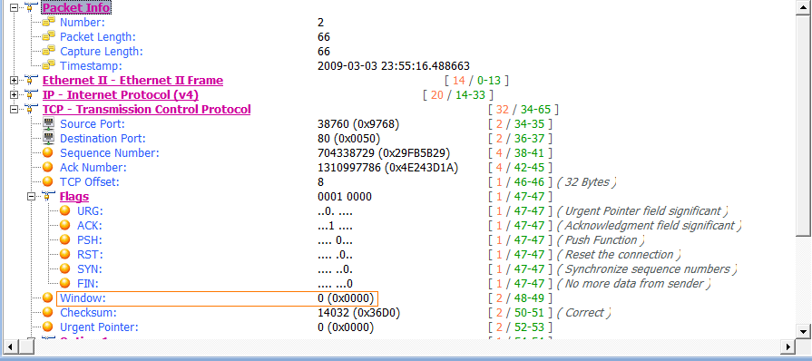Screen dimensions: 812x361
Task: Click the orange ball beside Ack Number
Action: 48,167
